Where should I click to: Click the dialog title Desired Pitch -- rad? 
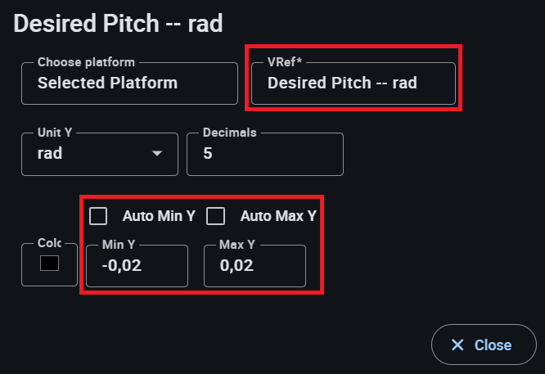point(119,23)
